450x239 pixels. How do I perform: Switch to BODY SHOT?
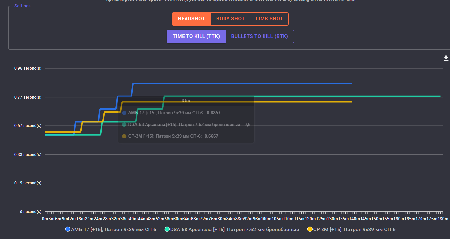230,19
